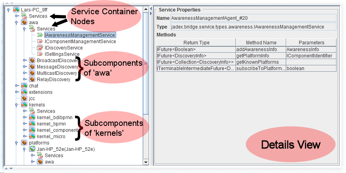Select ISettingsService in the tree

[x=62, y=54]
